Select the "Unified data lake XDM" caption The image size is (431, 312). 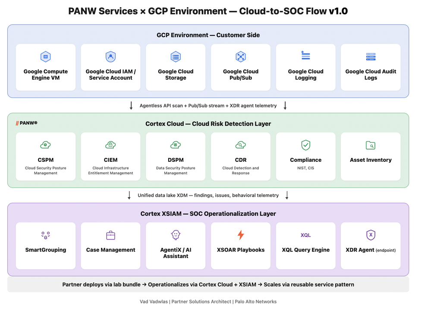208,195
